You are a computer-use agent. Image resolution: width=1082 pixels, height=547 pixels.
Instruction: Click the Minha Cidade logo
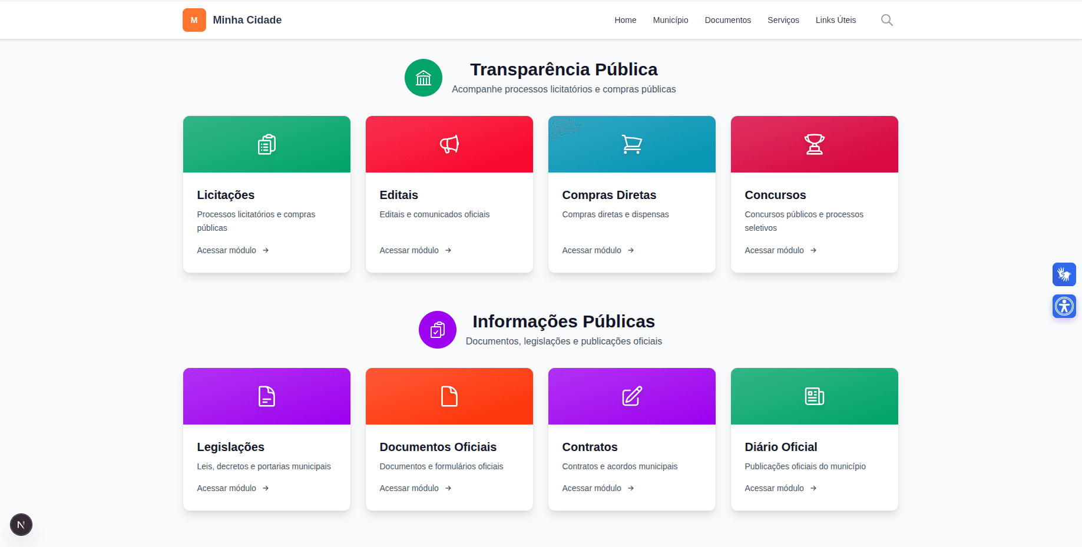pyautogui.click(x=231, y=19)
